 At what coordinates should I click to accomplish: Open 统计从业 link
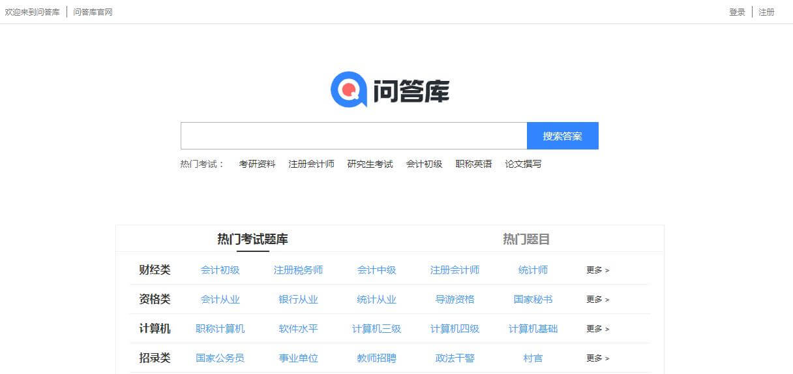pos(376,299)
